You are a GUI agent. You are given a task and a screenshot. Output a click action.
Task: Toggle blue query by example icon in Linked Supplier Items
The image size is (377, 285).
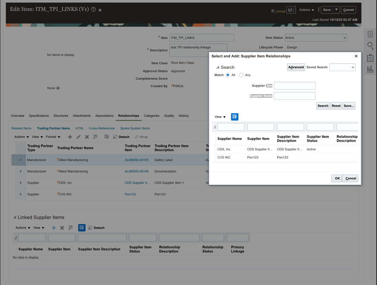tap(82, 228)
